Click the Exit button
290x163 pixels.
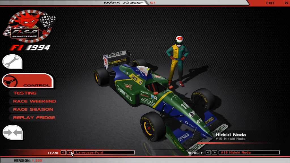pos(270,3)
